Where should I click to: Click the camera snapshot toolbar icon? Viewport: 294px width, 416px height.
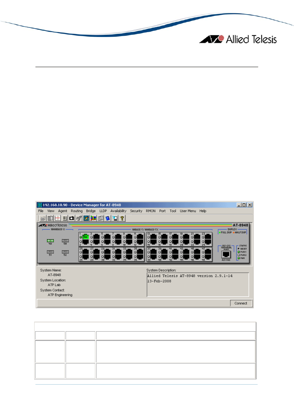click(72, 218)
